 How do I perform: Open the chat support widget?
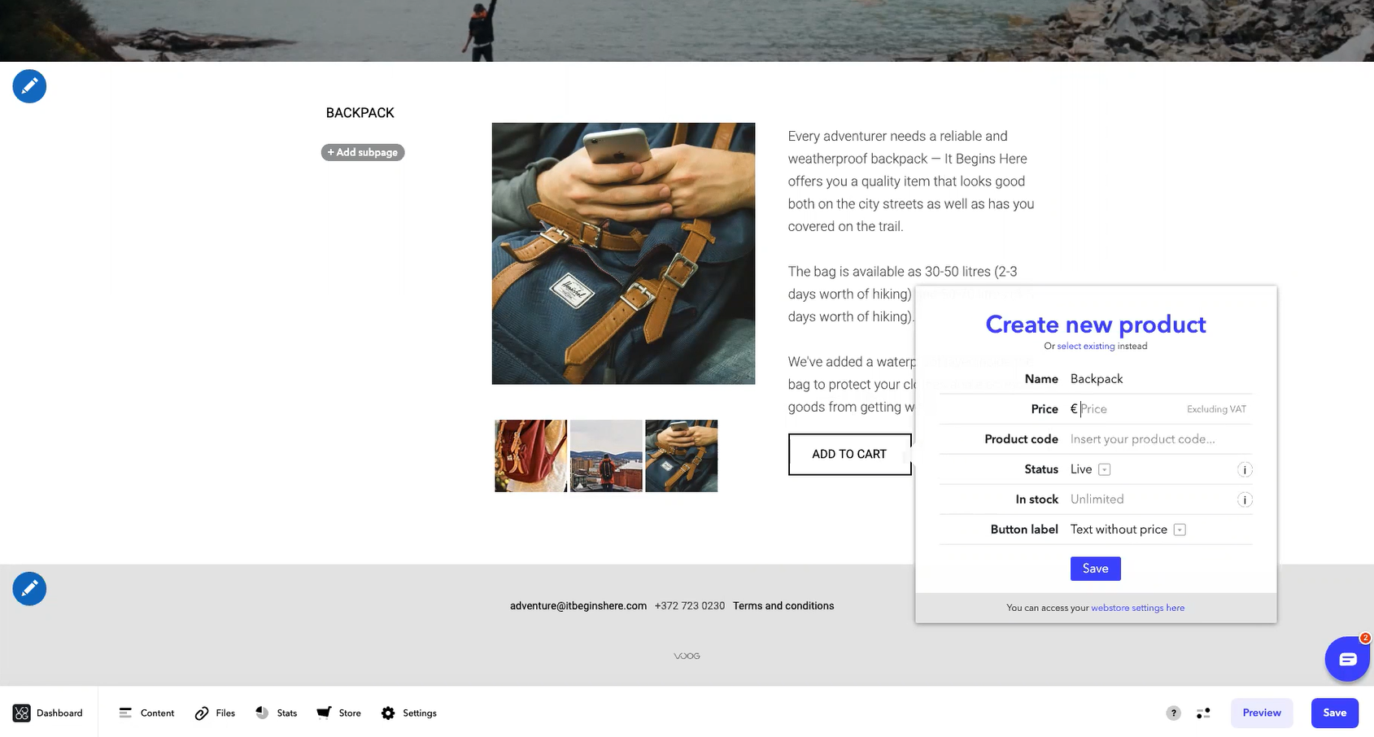(x=1346, y=659)
